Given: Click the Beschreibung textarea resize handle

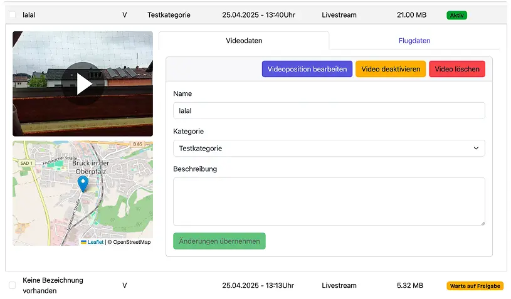Looking at the screenshot, I should [482, 222].
